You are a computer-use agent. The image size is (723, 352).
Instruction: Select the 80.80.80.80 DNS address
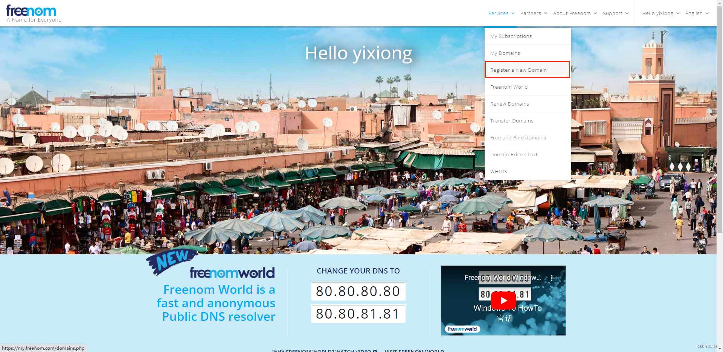(x=358, y=291)
